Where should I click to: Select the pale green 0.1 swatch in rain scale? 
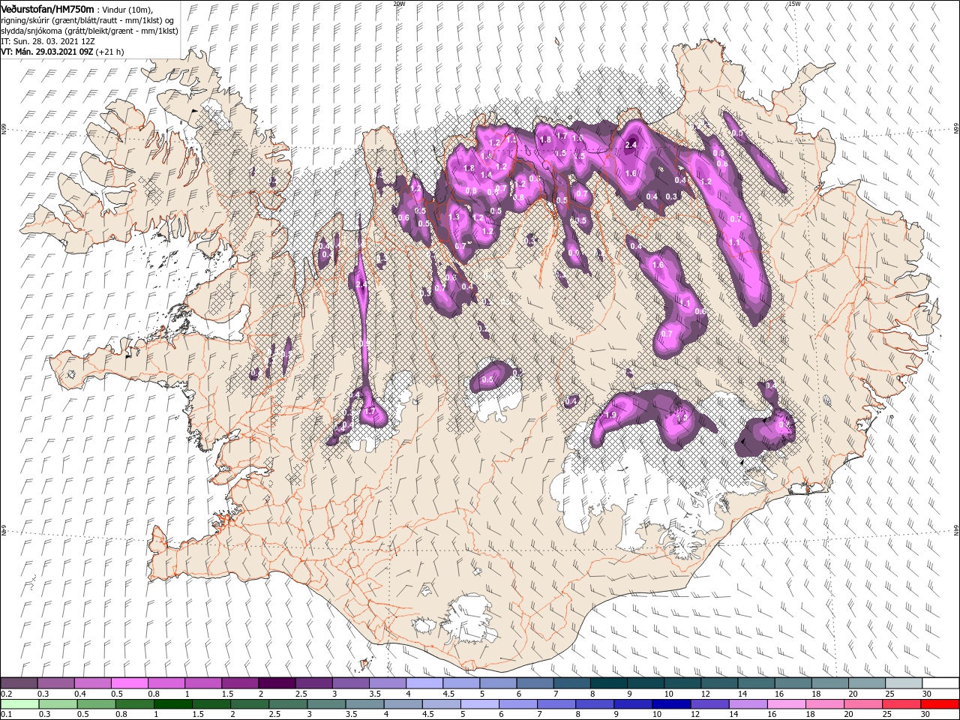tap(19, 703)
